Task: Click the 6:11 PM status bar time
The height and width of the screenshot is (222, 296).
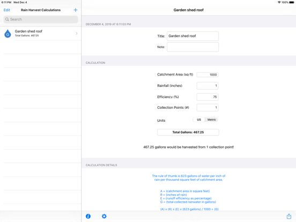Action: click(6, 2)
